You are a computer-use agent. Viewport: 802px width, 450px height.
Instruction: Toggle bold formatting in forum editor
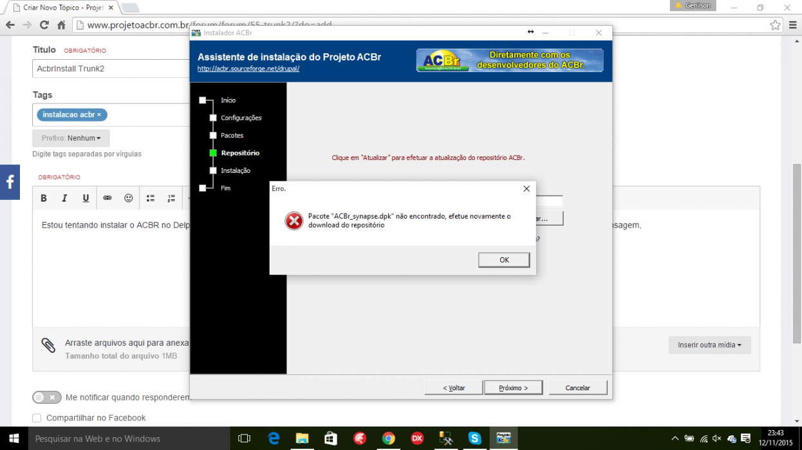click(x=44, y=198)
